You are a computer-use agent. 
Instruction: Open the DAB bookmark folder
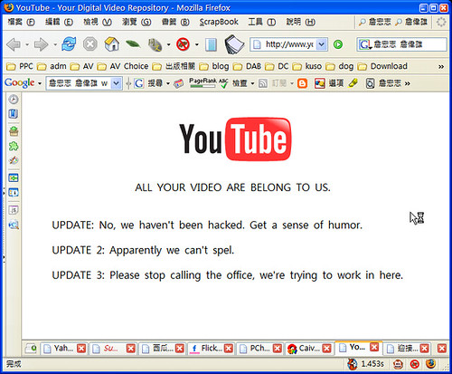click(247, 66)
